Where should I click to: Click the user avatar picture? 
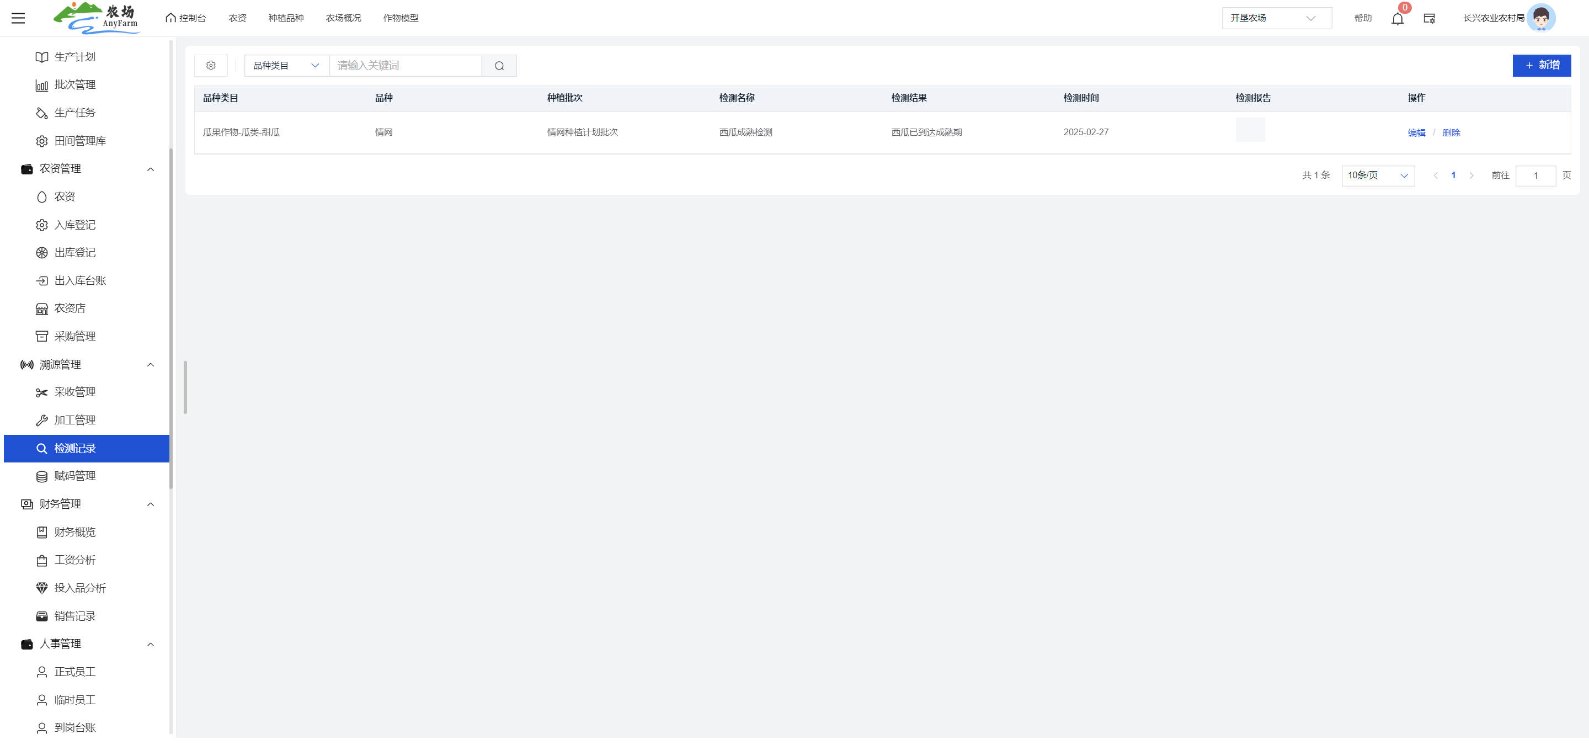tap(1540, 18)
